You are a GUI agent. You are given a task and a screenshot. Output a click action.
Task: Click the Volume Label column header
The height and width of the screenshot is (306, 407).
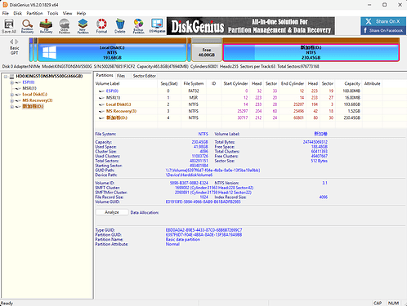126,83
